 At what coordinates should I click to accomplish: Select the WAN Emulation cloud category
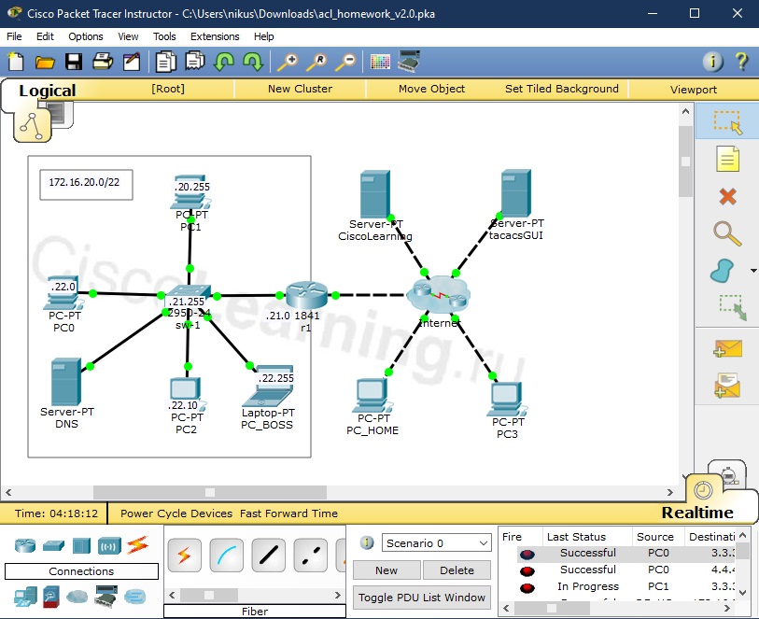(77, 597)
